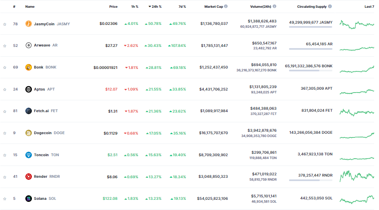
Task: Open the Dogecoin DOGE link
Action: coord(49,133)
